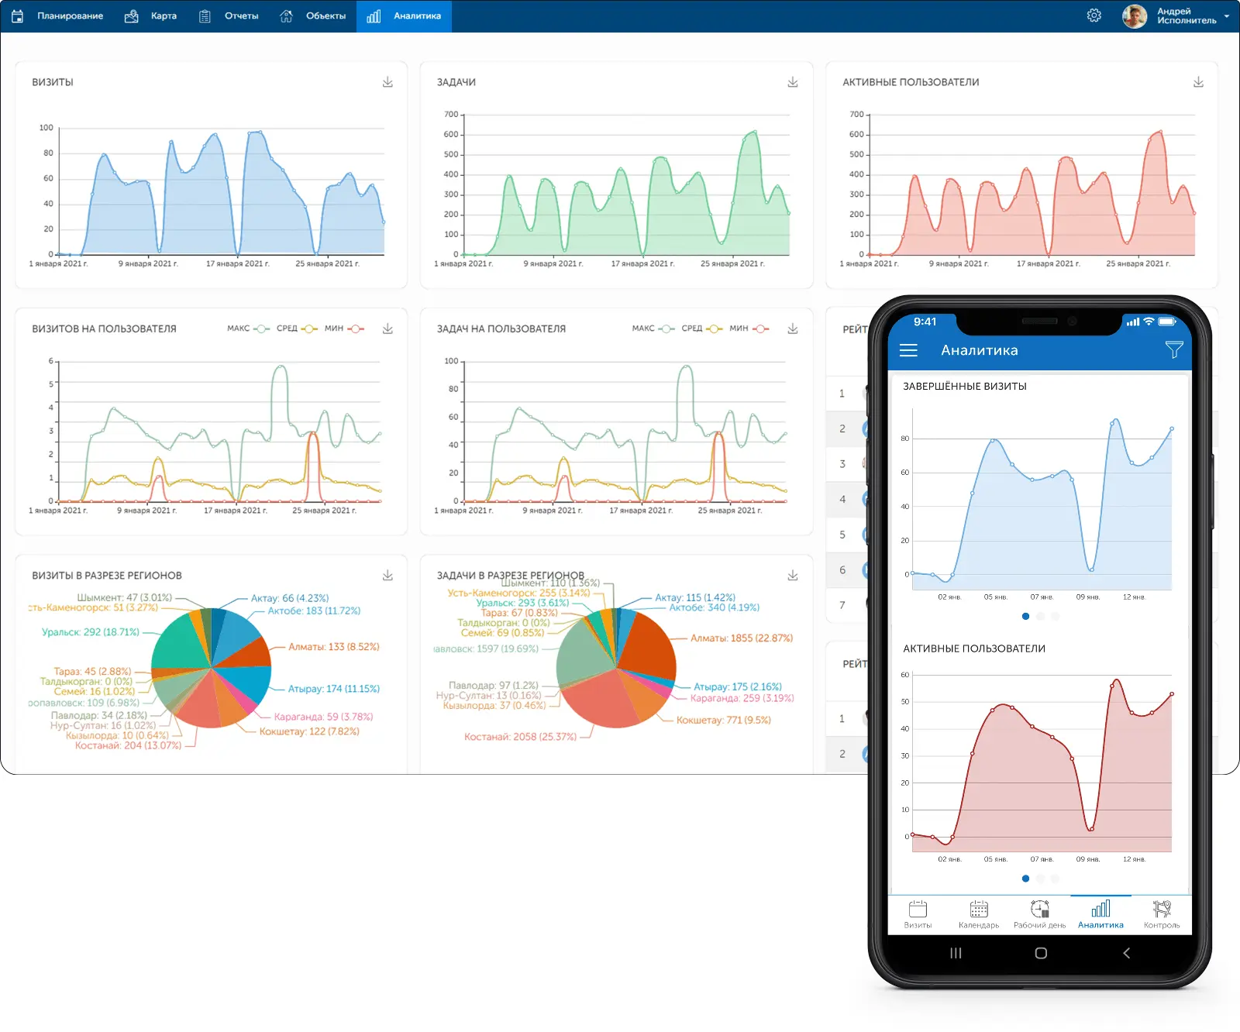
Task: Toggle МАКС series in Визитов на пользователя
Action: click(x=248, y=329)
